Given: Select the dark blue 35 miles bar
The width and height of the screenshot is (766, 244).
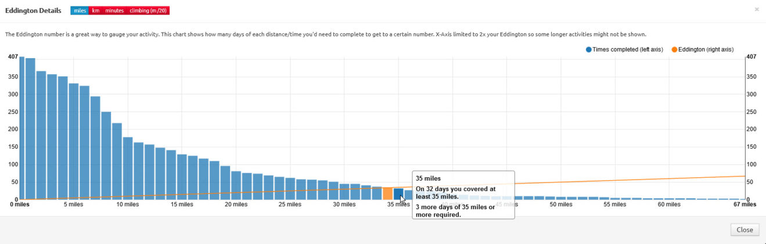Looking at the screenshot, I should pos(398,194).
